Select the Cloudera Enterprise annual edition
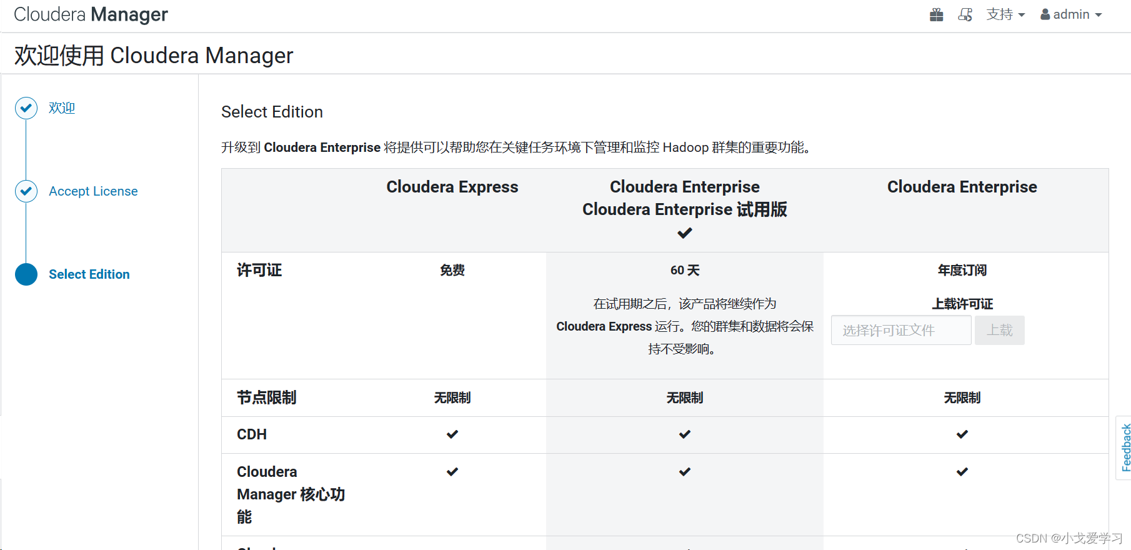Image resolution: width=1131 pixels, height=550 pixels. pyautogui.click(x=962, y=187)
